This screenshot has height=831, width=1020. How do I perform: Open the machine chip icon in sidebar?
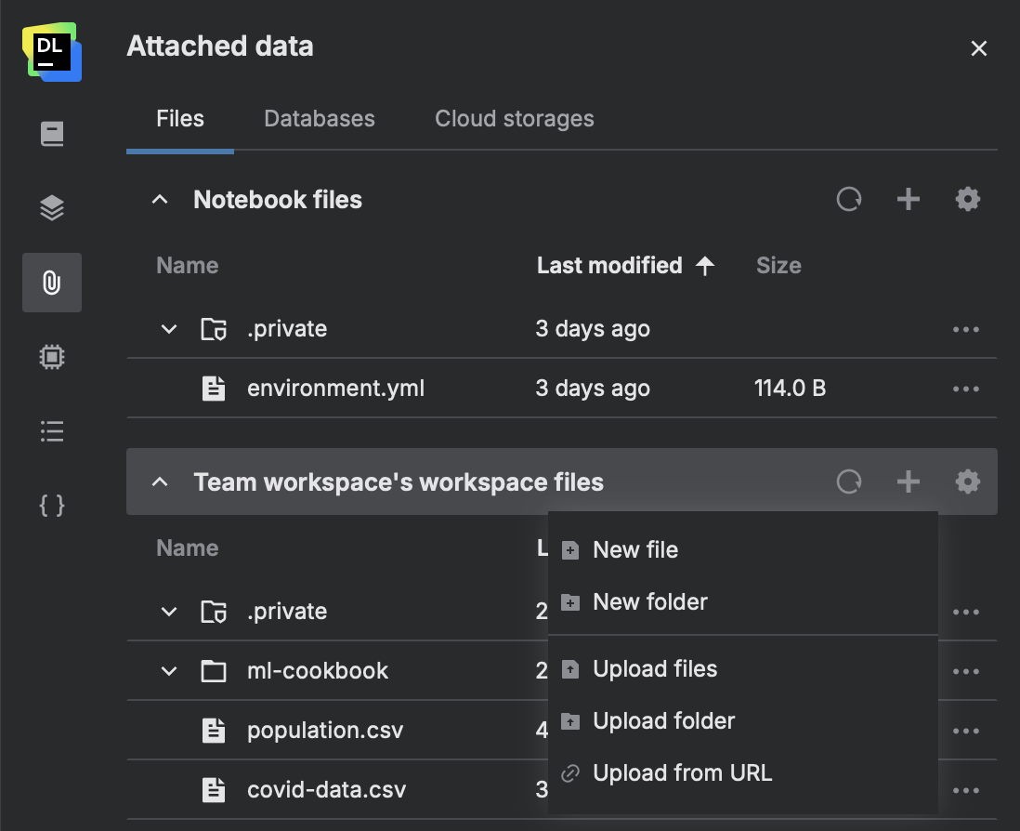coord(52,357)
